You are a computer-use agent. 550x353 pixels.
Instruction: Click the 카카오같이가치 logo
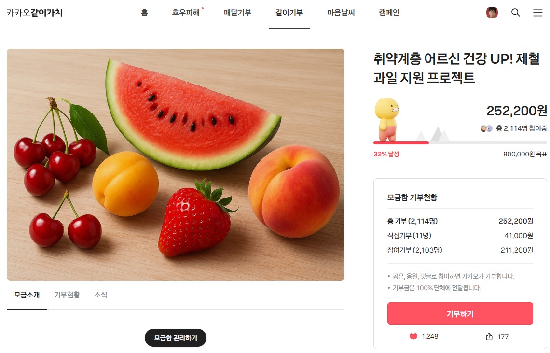[x=34, y=13]
